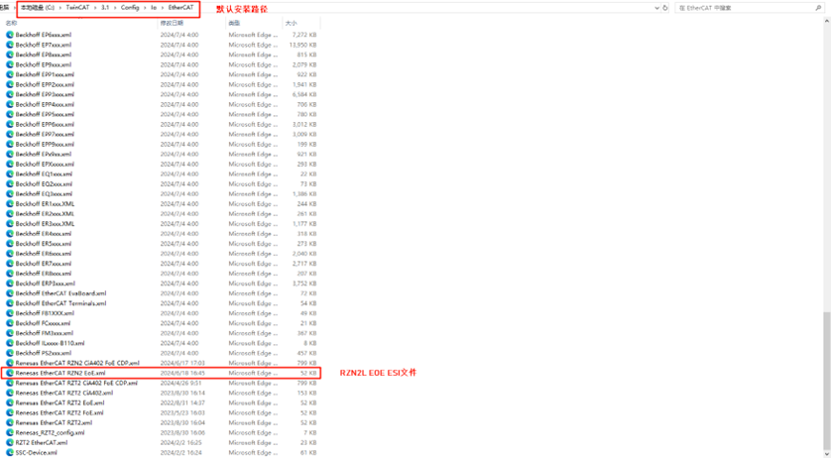Select the icon next to Beckhoff EPP2xxx.xml

tap(10, 84)
